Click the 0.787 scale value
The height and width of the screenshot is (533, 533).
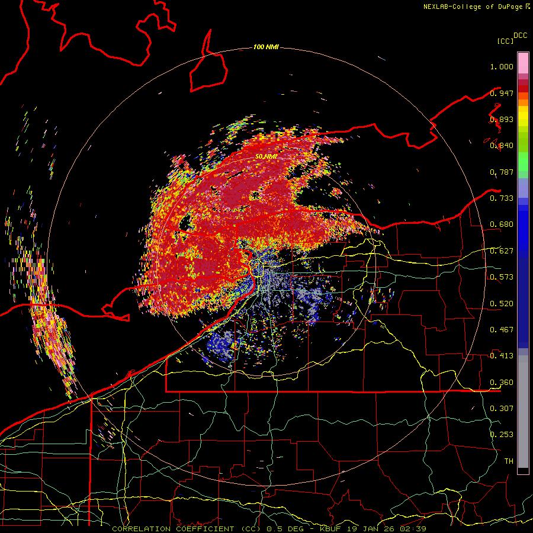click(x=502, y=172)
